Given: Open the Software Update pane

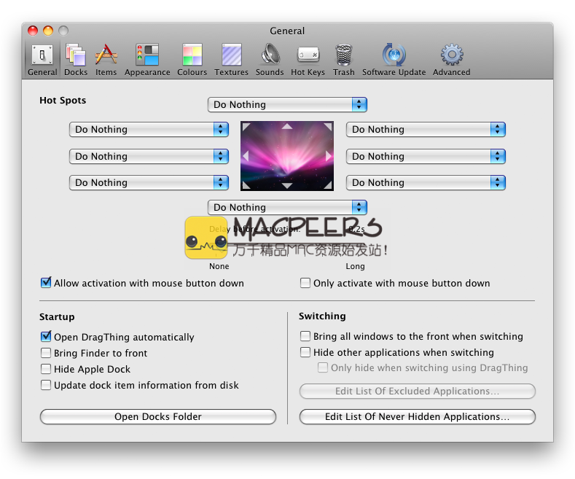Looking at the screenshot, I should pos(394,60).
